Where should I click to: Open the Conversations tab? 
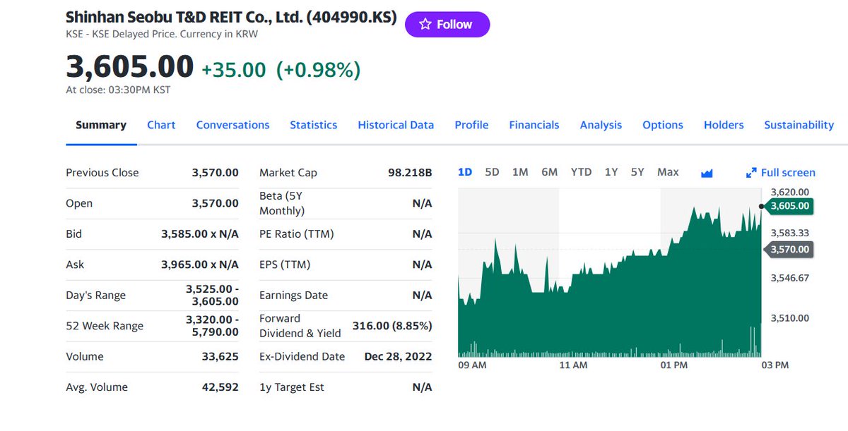pos(232,125)
